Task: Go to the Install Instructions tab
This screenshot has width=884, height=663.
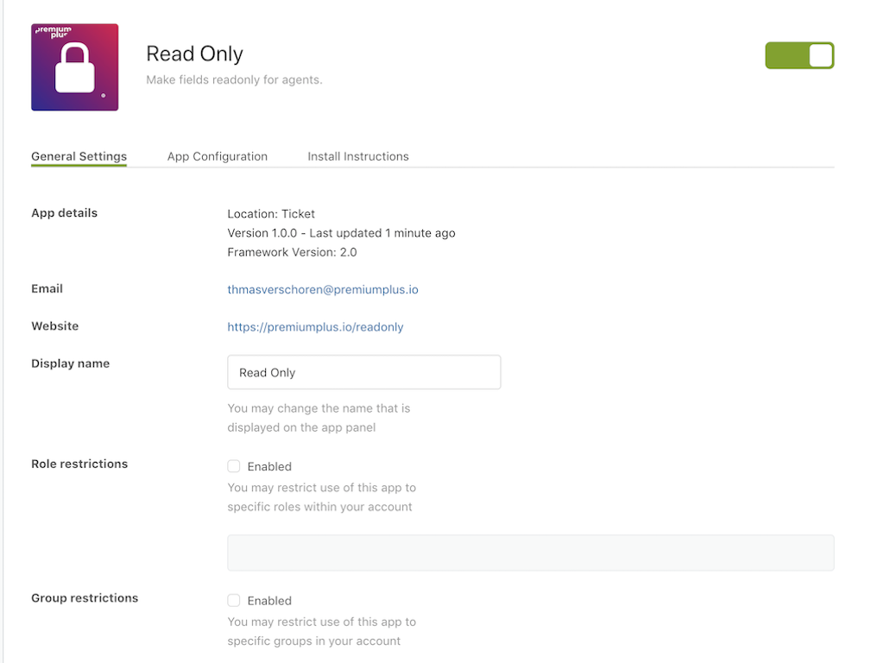Action: pos(358,156)
